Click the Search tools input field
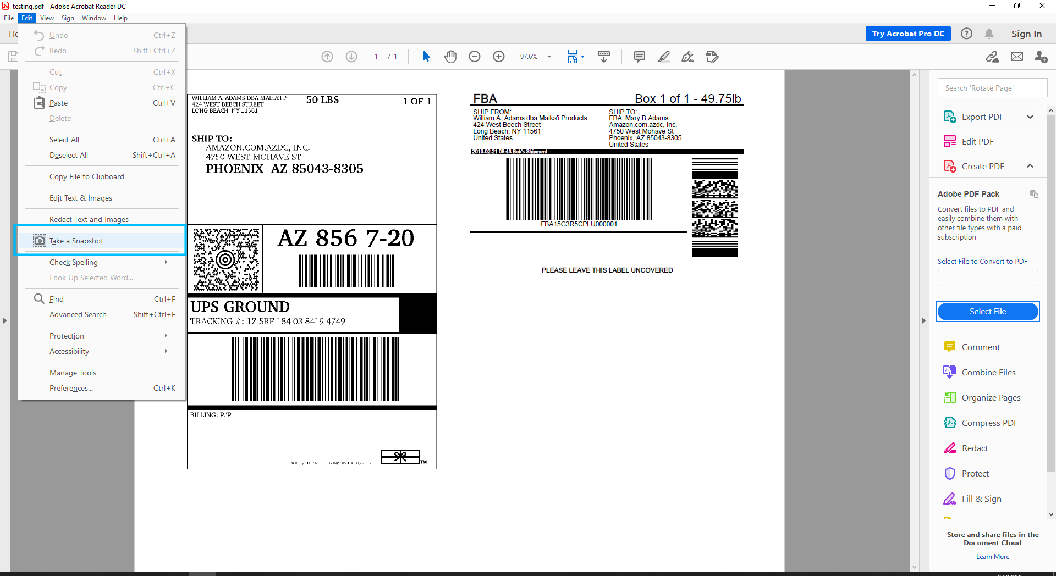Screen dimensions: 1056x576 pyautogui.click(x=992, y=88)
